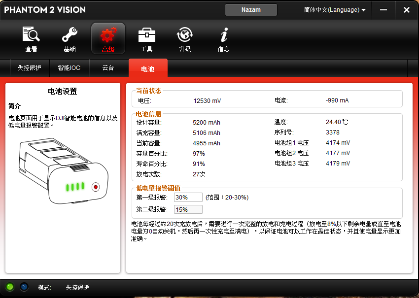Click cell 3 voltage value 4179 mV

338,163
